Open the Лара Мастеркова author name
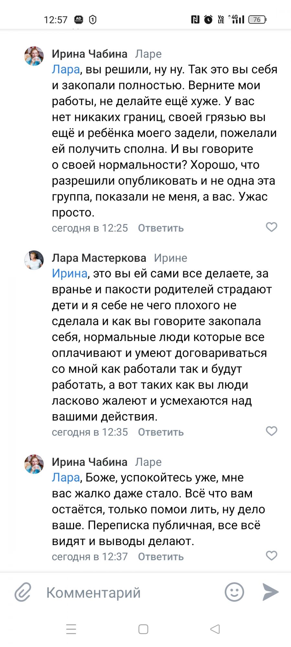This screenshot has height=647, width=291. tap(99, 258)
